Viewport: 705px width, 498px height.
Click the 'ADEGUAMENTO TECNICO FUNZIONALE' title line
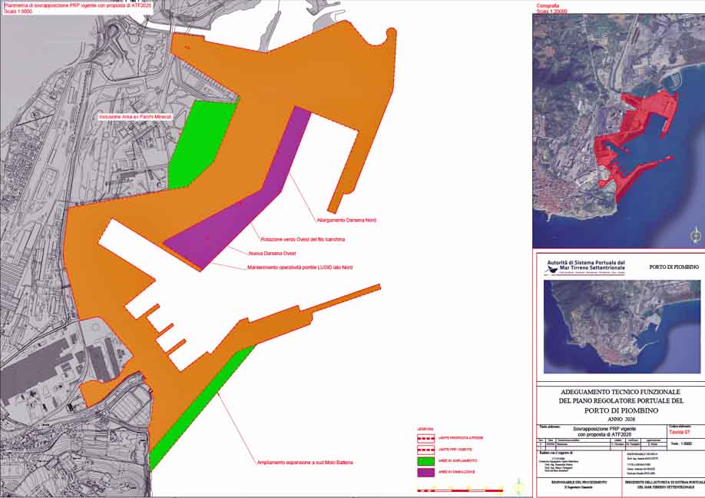pyautogui.click(x=621, y=392)
